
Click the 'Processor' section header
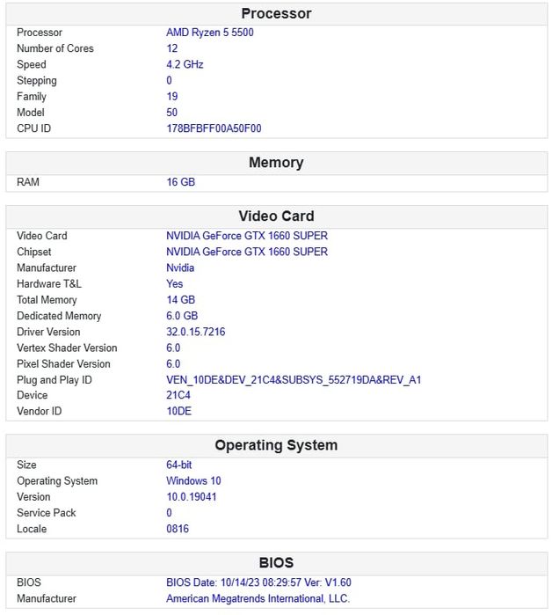click(276, 14)
